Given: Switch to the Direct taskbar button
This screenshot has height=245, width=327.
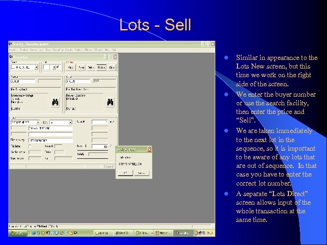Looking at the screenshot, I should coord(123,233).
